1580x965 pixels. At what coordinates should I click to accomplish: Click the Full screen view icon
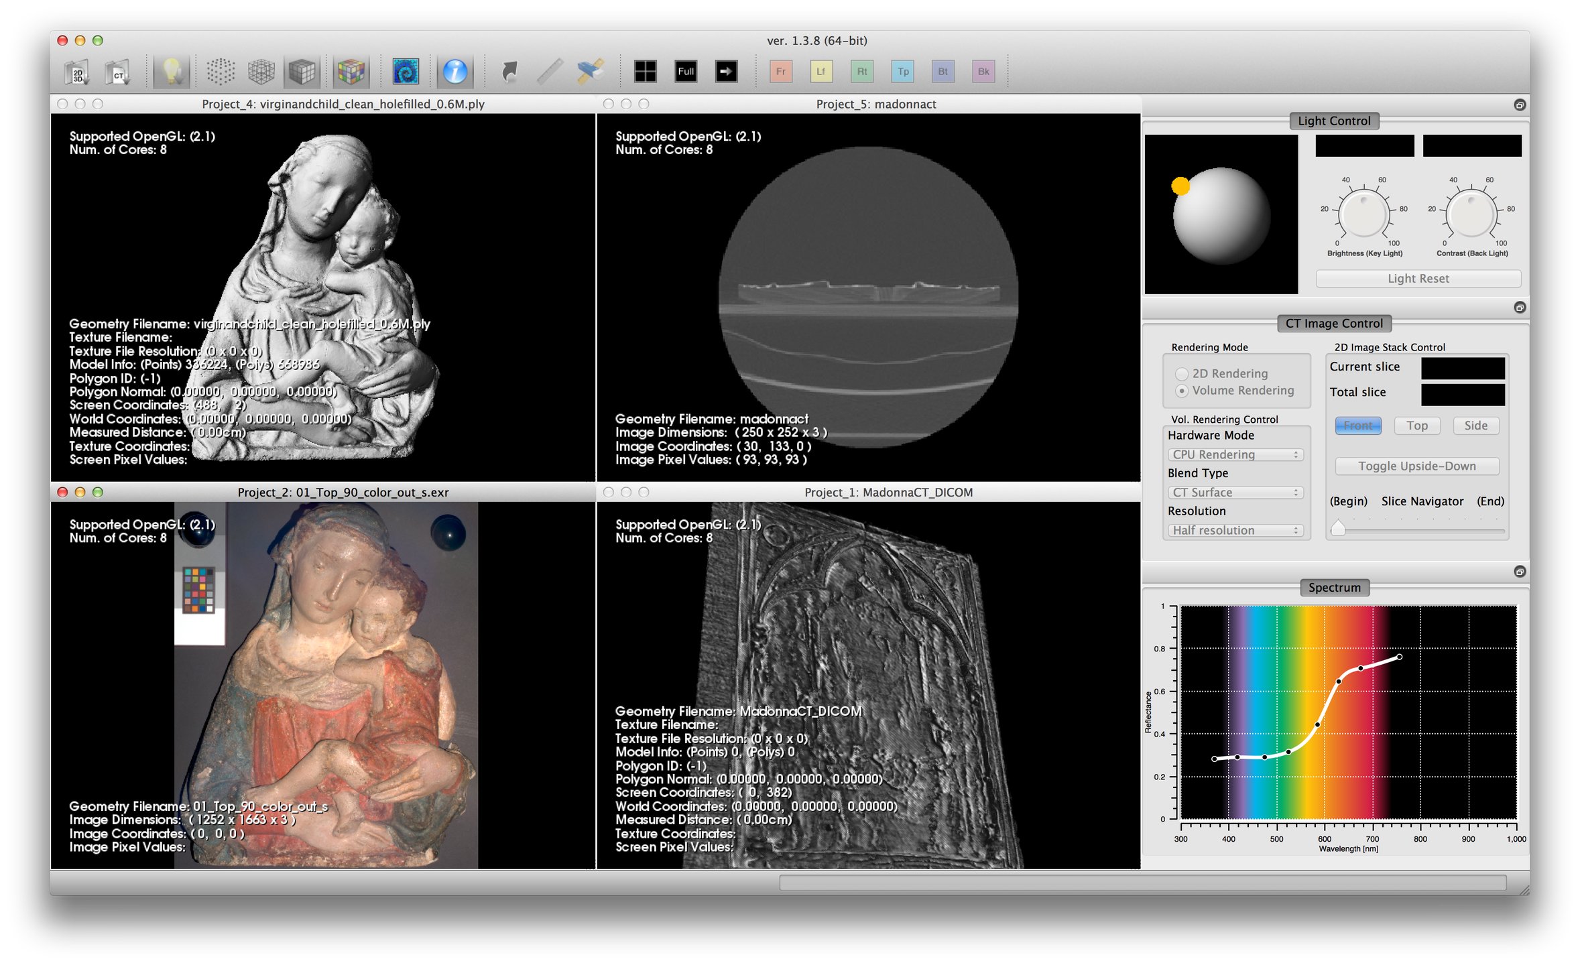(x=686, y=72)
